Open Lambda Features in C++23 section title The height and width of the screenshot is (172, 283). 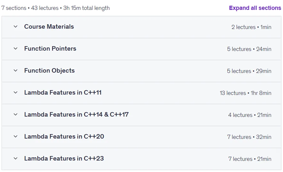tap(64, 159)
